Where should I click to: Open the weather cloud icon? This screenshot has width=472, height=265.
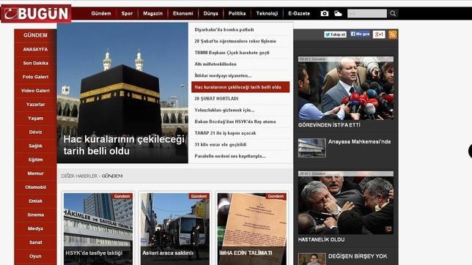click(x=338, y=13)
